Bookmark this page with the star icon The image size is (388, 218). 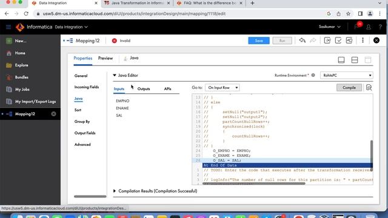click(x=348, y=13)
